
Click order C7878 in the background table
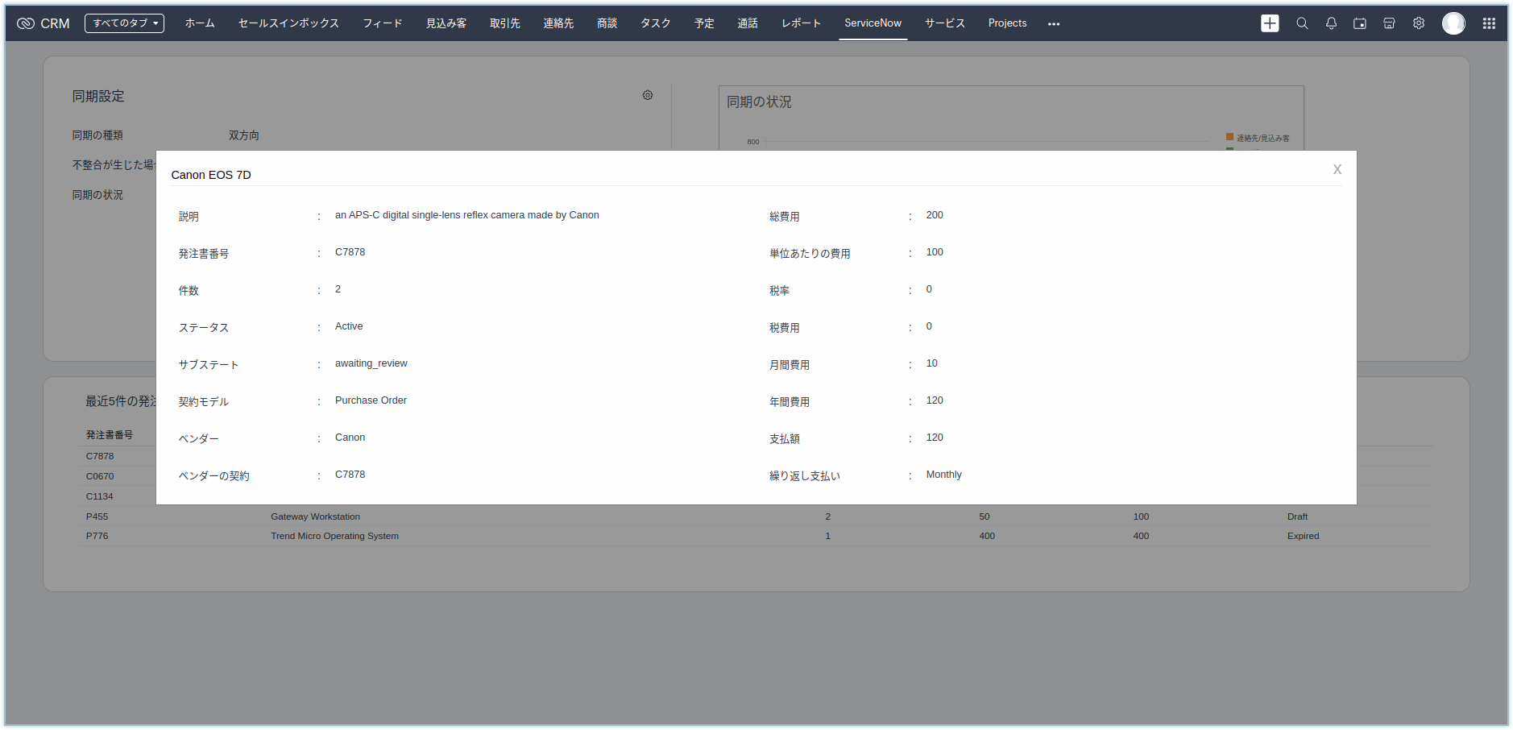click(x=100, y=456)
